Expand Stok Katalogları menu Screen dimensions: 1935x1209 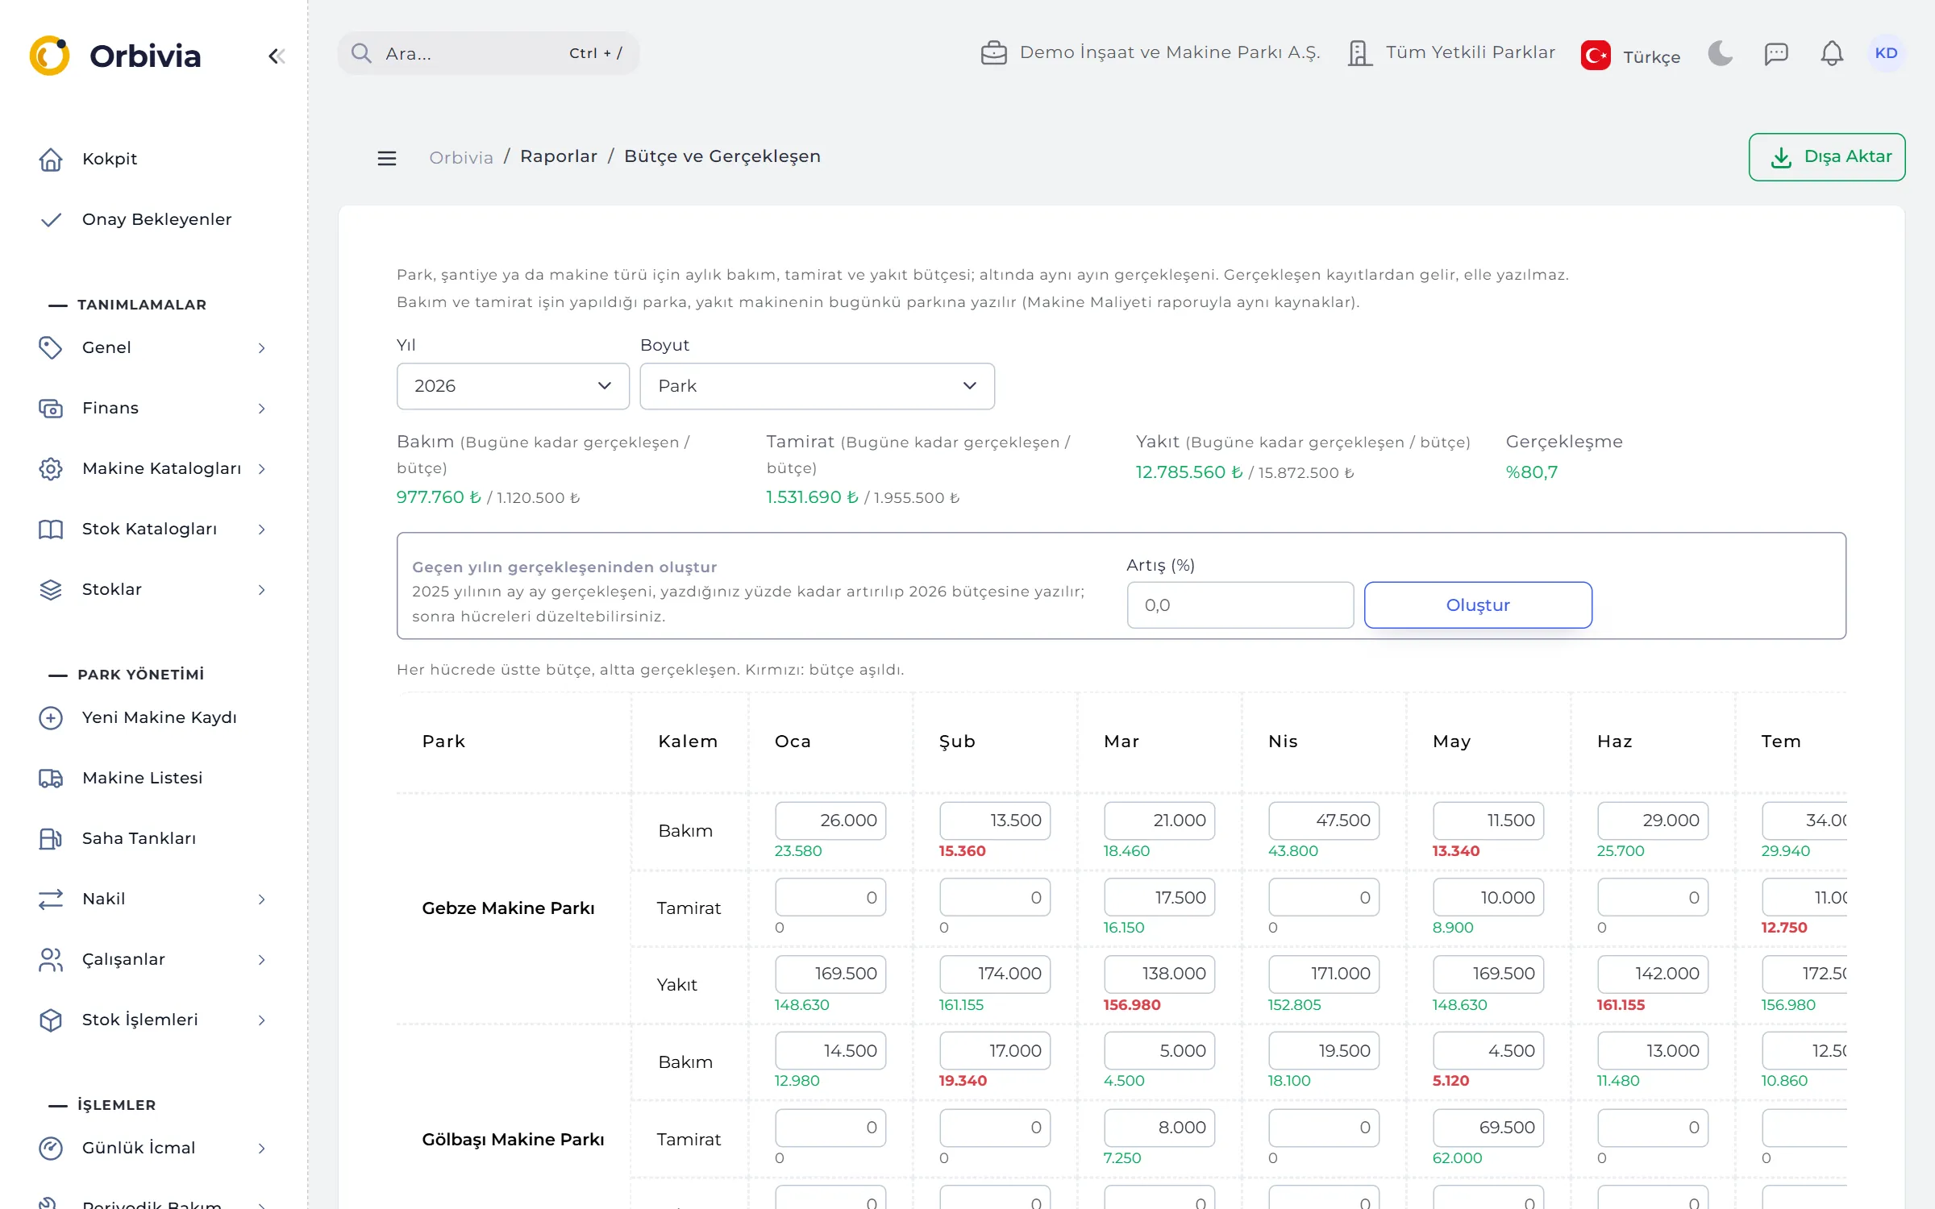(153, 529)
